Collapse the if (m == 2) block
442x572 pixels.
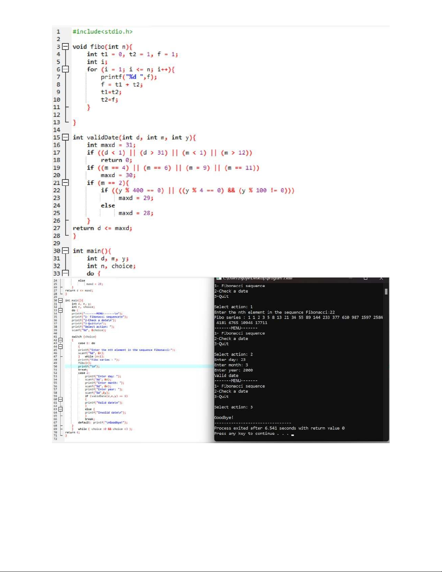[65, 183]
